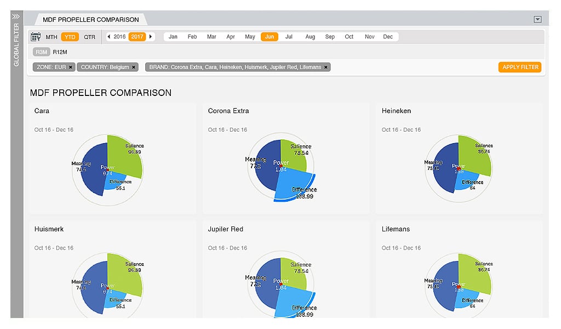Choose Jan in the month selector
The width and height of the screenshot is (561, 329).
pos(173,37)
